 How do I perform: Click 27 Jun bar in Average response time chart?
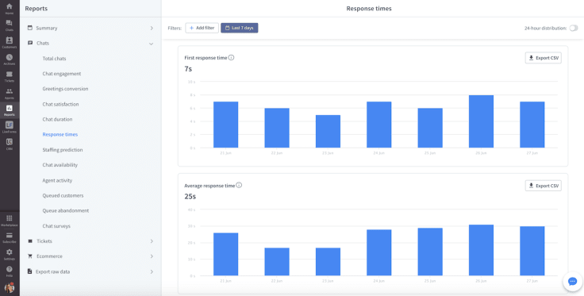[532, 252]
